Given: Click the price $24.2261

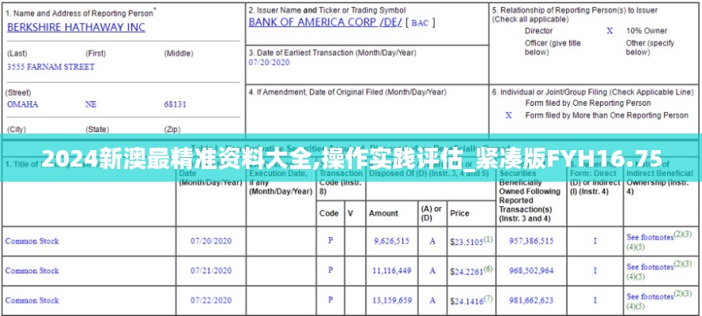Looking at the screenshot, I should click(466, 271).
